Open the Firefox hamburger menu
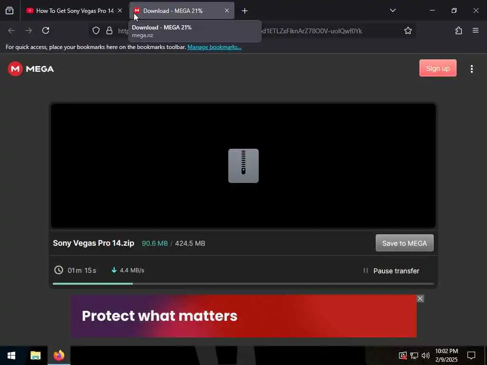This screenshot has width=487, height=365. pos(476,30)
